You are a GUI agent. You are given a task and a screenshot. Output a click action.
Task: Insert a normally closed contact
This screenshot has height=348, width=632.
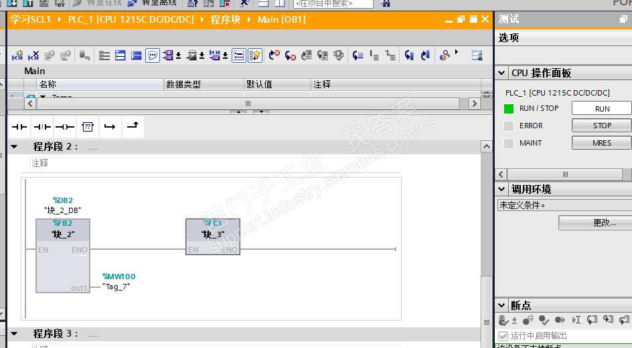pyautogui.click(x=42, y=127)
